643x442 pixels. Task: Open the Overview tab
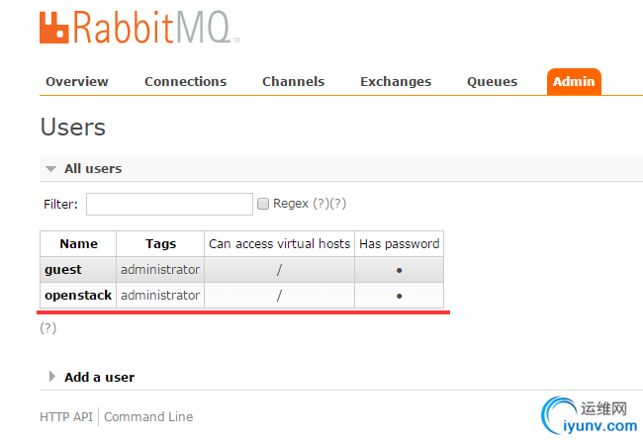click(x=77, y=82)
